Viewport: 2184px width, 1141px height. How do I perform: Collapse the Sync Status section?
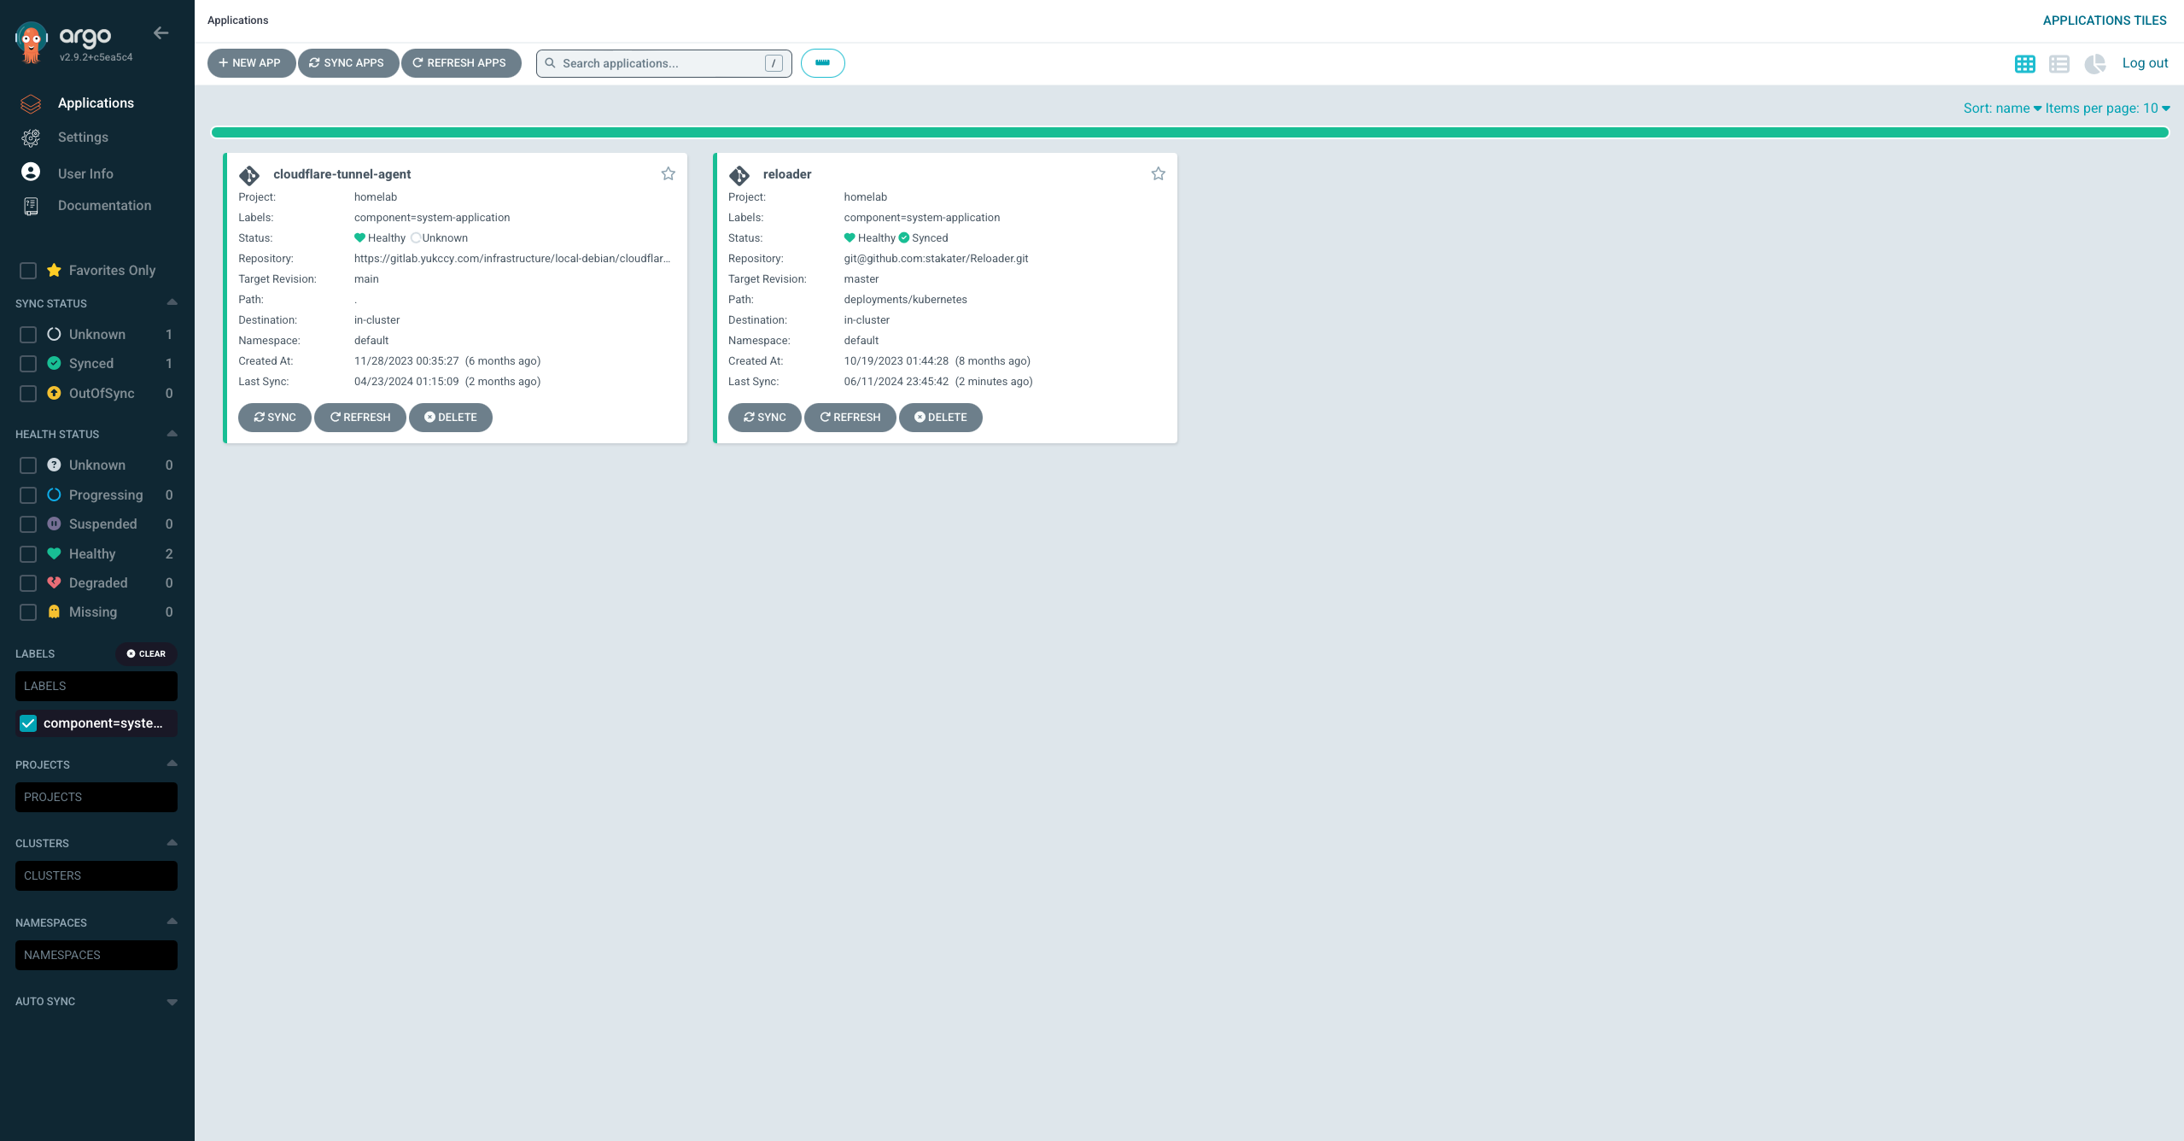coord(172,302)
